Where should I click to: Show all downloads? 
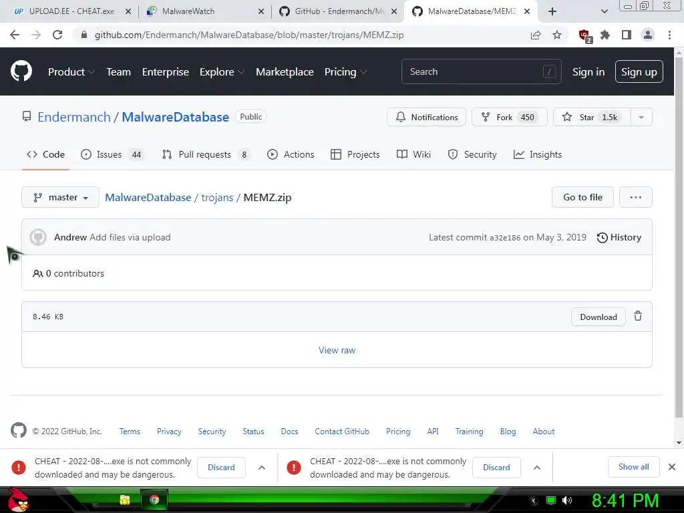[x=633, y=467]
